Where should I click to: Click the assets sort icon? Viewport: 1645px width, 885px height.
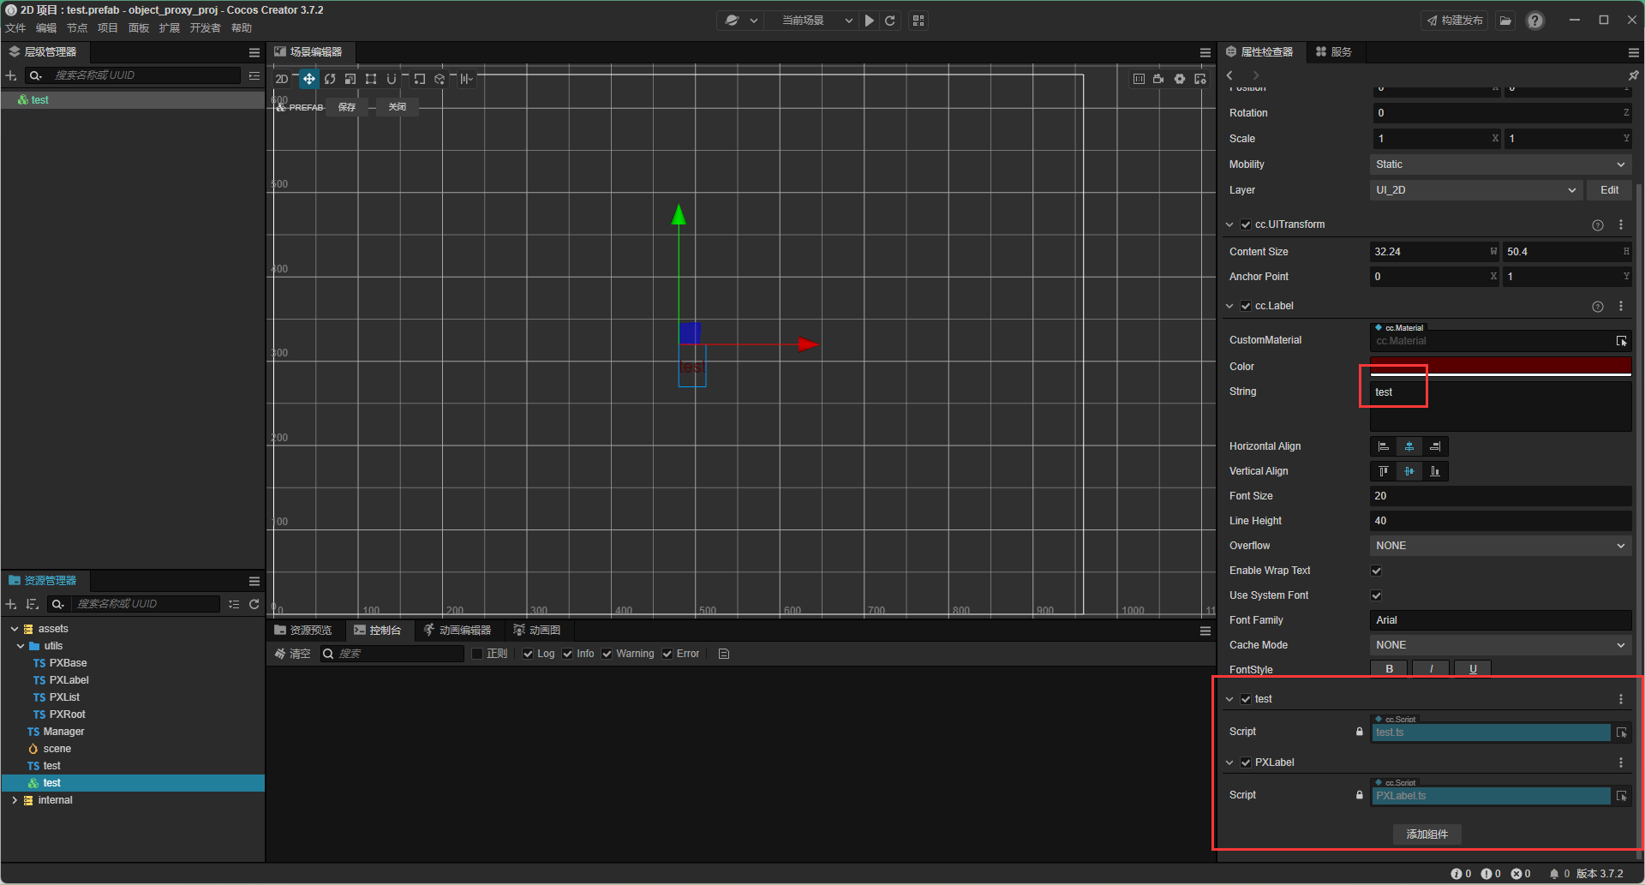click(x=32, y=604)
